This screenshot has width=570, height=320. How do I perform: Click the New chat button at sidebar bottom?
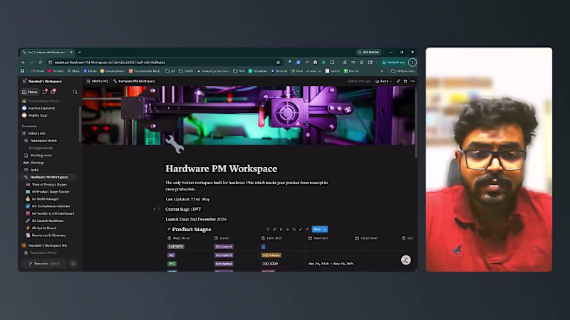tap(44, 264)
